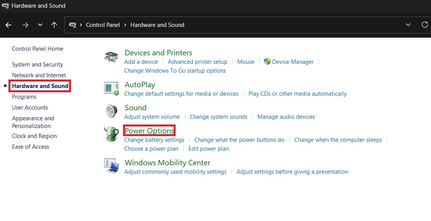
Task: Click the Sound speaker icon
Action: [112, 111]
